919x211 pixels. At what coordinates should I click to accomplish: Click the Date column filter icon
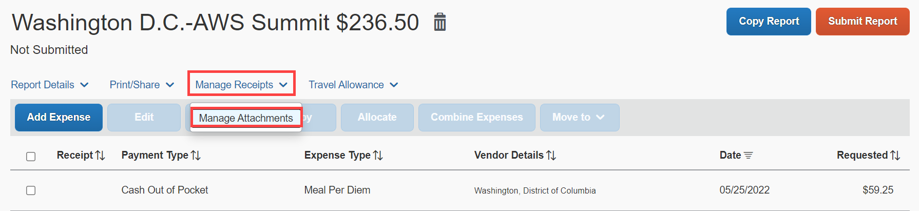748,155
